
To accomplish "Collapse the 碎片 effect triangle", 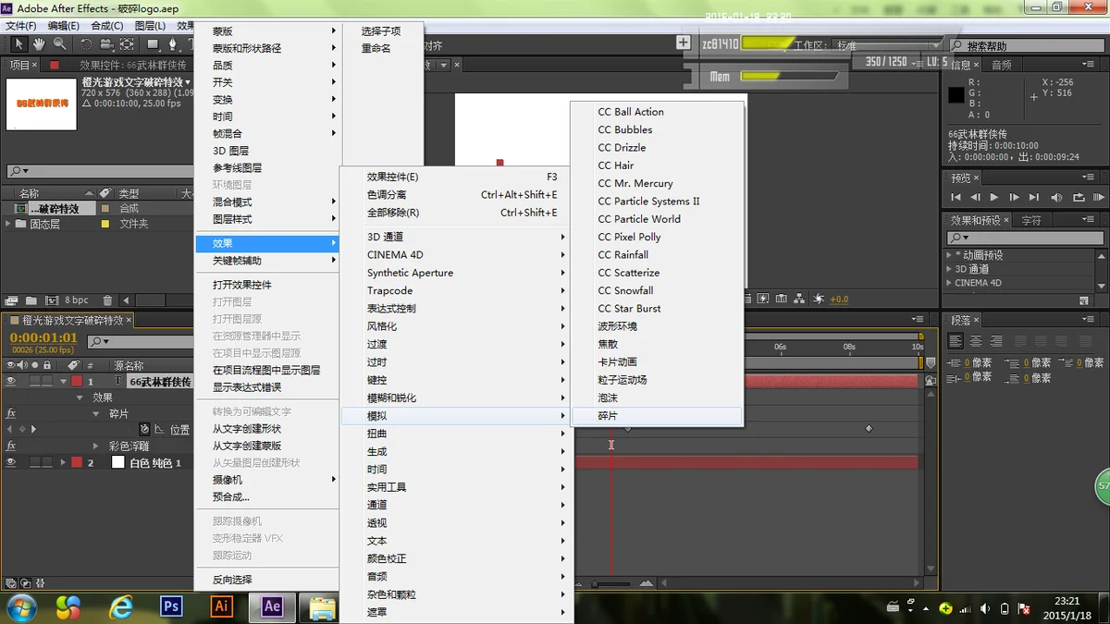I will tap(95, 413).
